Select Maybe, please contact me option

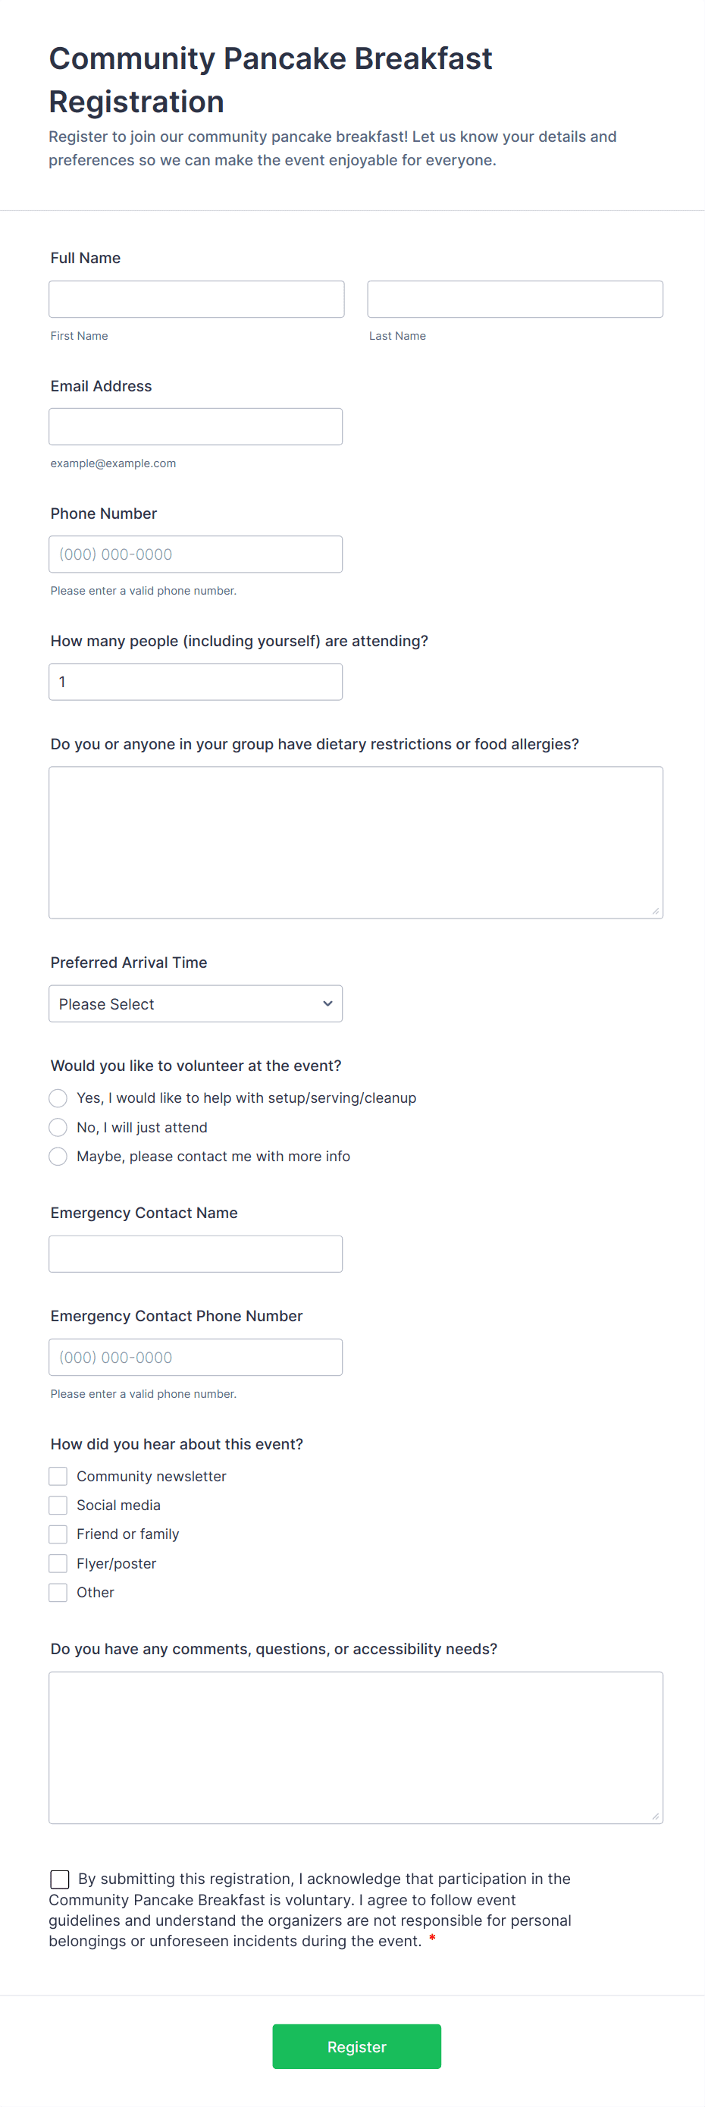pyautogui.click(x=58, y=1157)
